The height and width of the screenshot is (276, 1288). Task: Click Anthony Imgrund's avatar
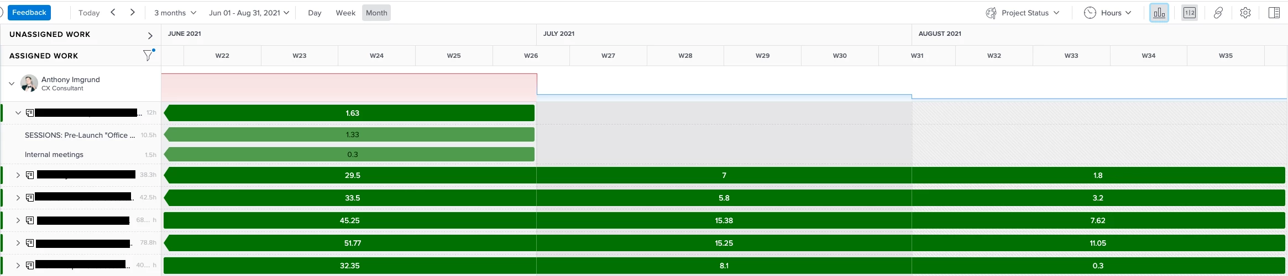(29, 83)
